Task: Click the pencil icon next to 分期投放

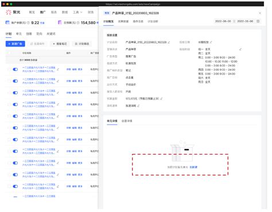Action: pyautogui.click(x=211, y=42)
